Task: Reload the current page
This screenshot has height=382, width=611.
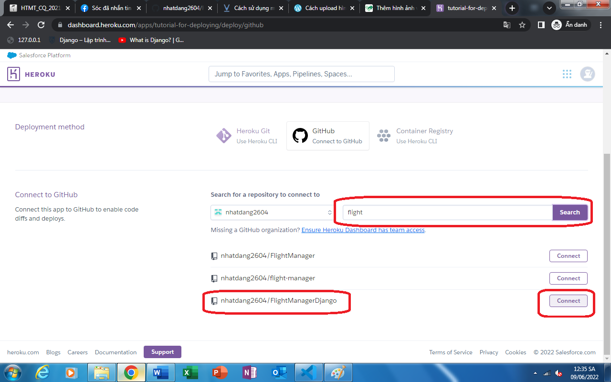Action: [41, 25]
